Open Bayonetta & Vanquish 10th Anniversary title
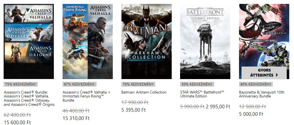This screenshot has width=294, height=125. [x=262, y=94]
